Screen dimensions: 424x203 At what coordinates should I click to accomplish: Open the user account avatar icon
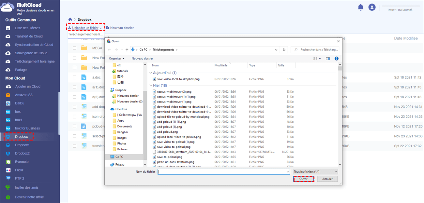point(372,7)
